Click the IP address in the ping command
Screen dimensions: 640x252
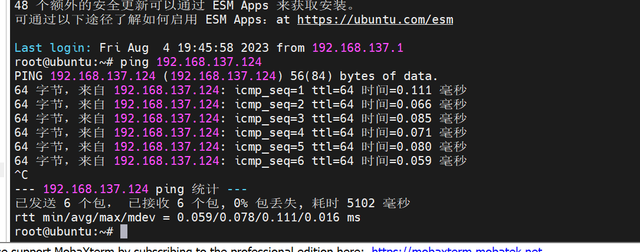pos(209,62)
